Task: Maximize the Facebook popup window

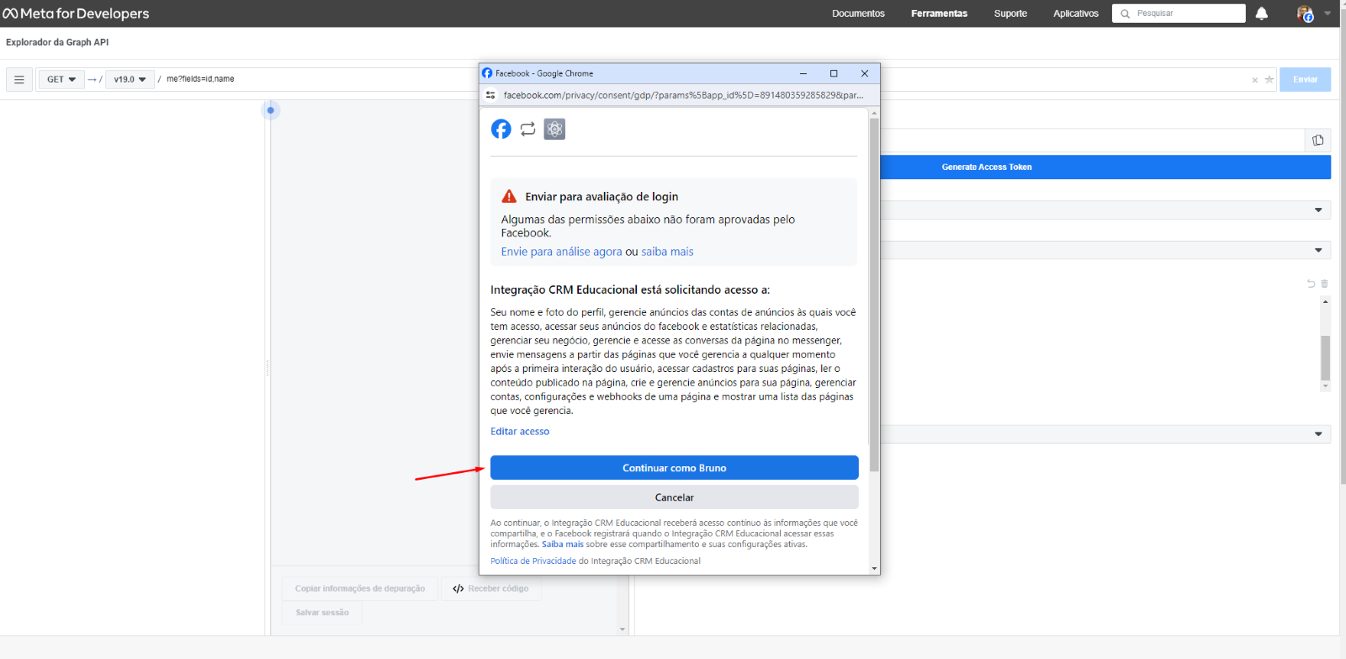Action: tap(834, 73)
